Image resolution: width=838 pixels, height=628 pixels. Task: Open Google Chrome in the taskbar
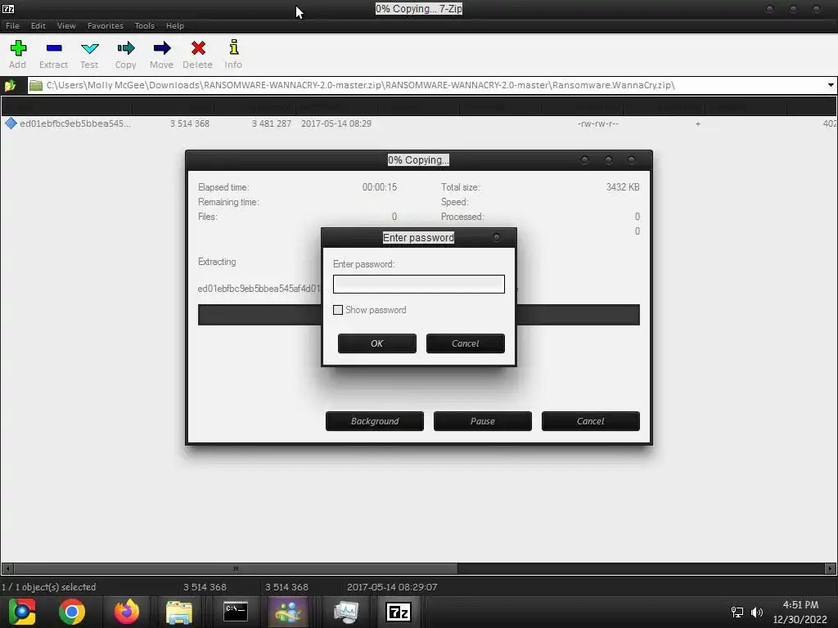point(72,612)
